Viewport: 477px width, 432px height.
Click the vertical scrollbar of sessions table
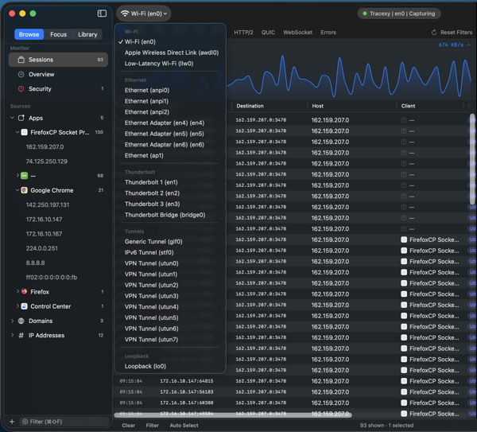(472, 159)
